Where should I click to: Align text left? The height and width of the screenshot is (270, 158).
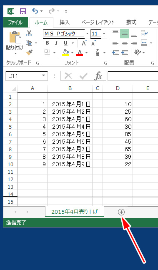click(x=115, y=43)
